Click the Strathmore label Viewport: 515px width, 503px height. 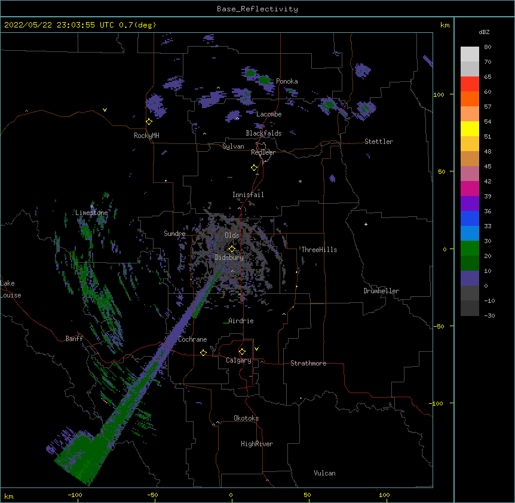pyautogui.click(x=308, y=363)
